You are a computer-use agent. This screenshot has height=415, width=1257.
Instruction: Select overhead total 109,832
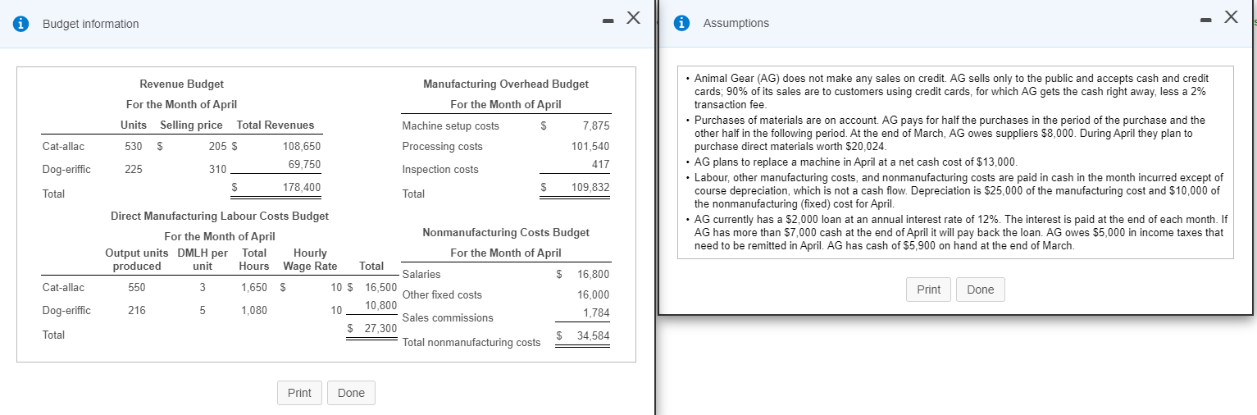(590, 187)
